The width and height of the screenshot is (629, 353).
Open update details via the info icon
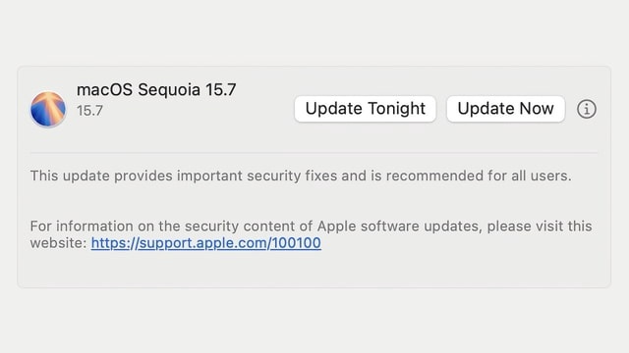pyautogui.click(x=587, y=109)
